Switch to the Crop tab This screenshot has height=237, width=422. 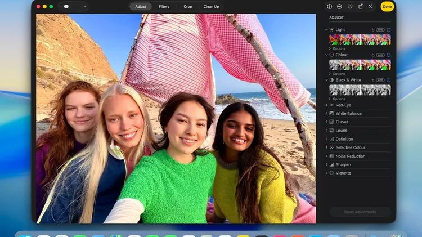(x=187, y=7)
